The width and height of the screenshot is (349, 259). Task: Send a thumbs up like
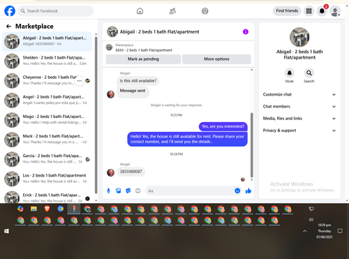click(248, 191)
